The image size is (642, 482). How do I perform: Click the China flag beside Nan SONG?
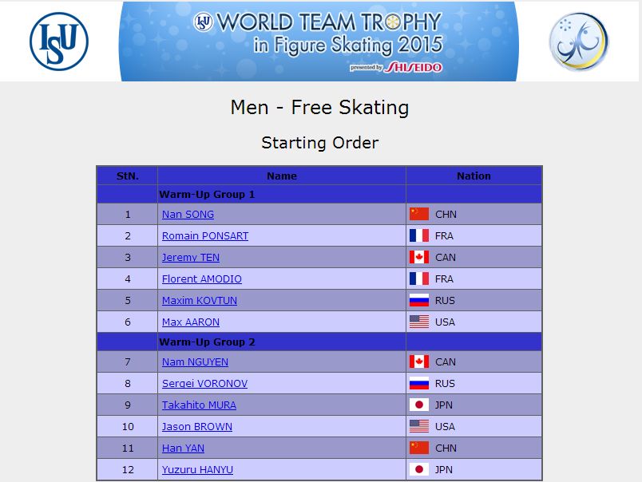pos(419,214)
